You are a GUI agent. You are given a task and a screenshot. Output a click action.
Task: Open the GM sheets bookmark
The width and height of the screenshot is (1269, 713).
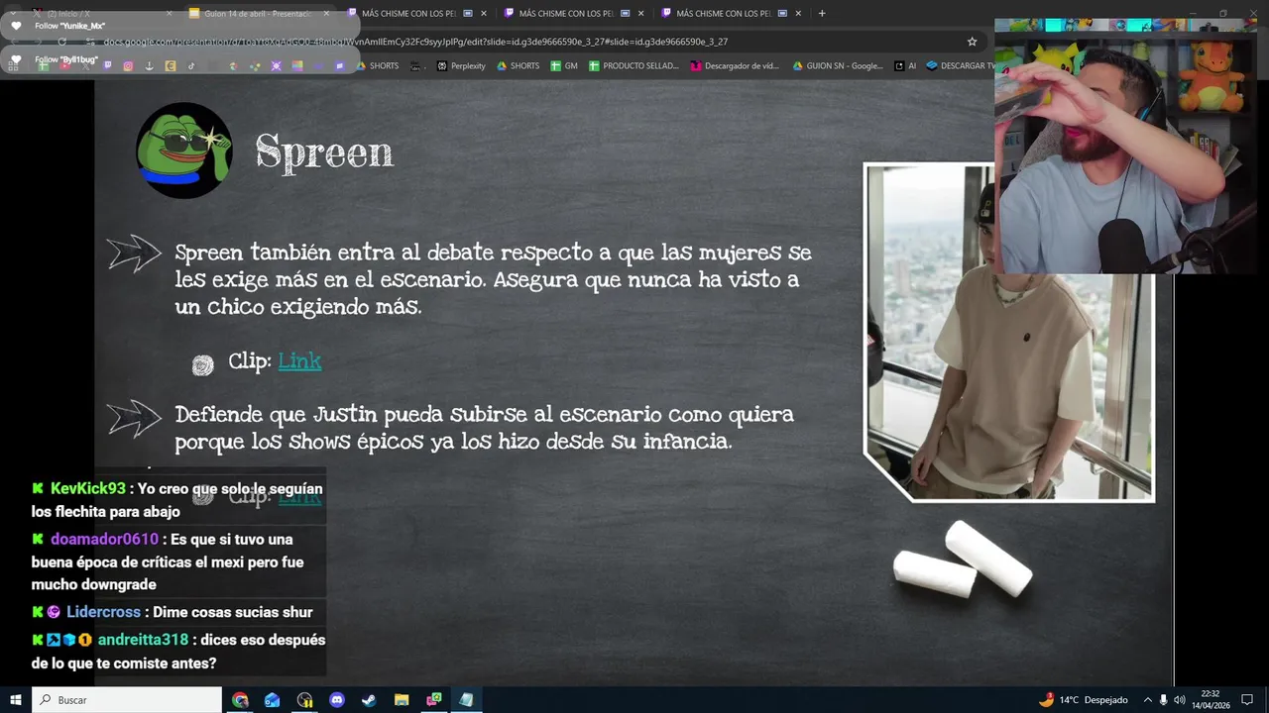564,65
